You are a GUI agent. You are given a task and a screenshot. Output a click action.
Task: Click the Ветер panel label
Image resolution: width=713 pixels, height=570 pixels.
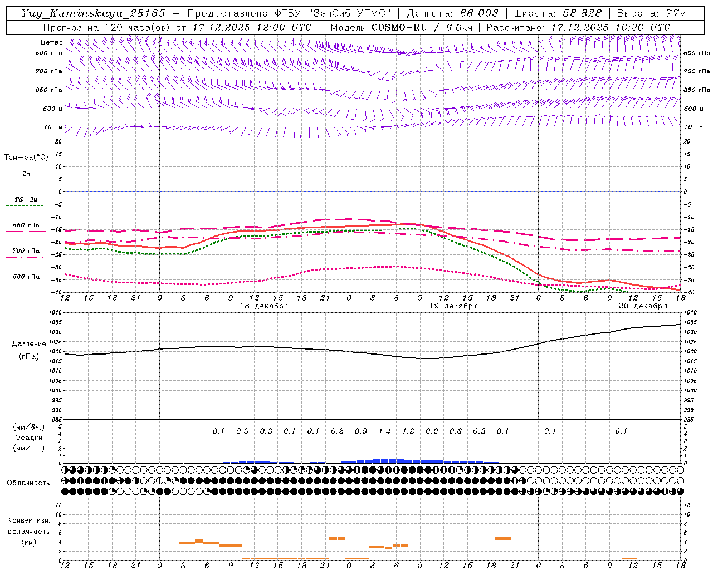click(52, 42)
